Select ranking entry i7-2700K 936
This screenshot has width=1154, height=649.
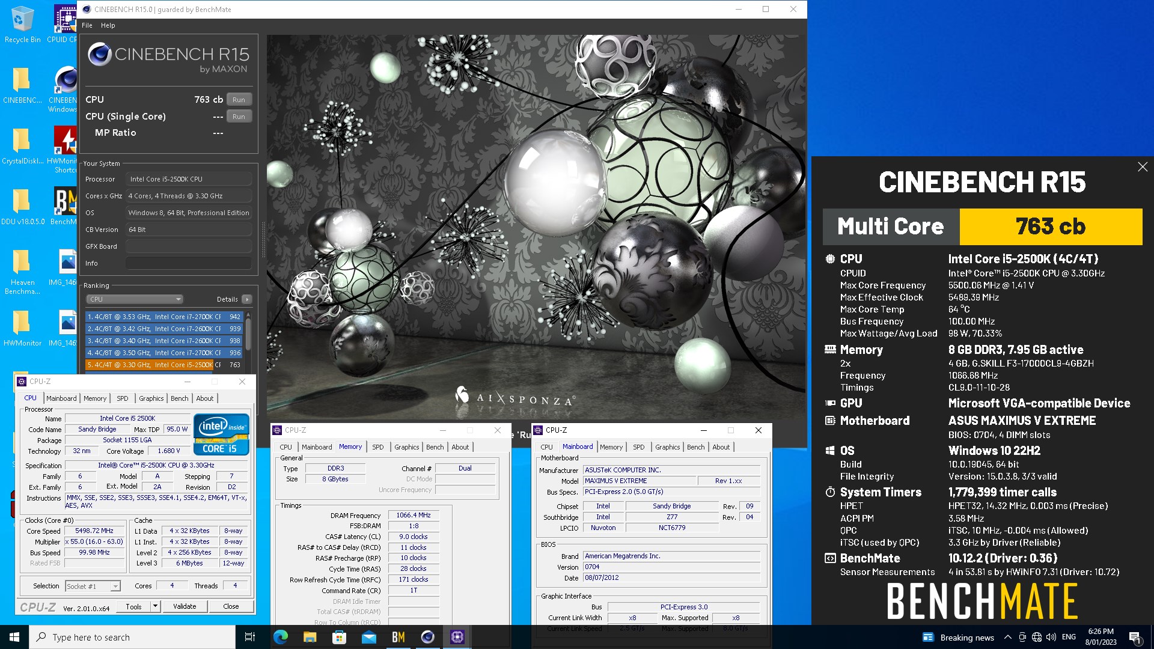164,353
